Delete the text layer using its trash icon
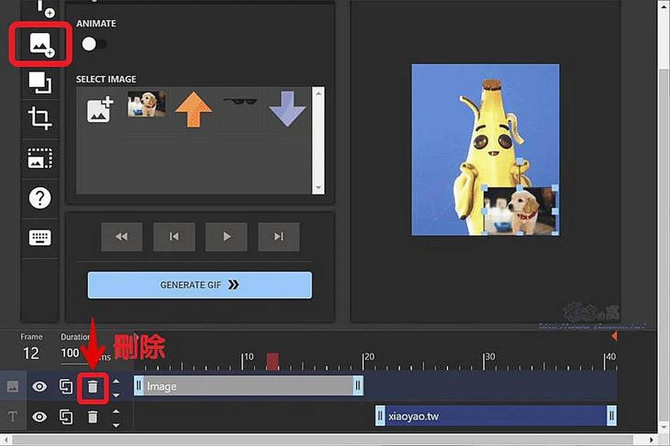The image size is (670, 446). tap(93, 417)
